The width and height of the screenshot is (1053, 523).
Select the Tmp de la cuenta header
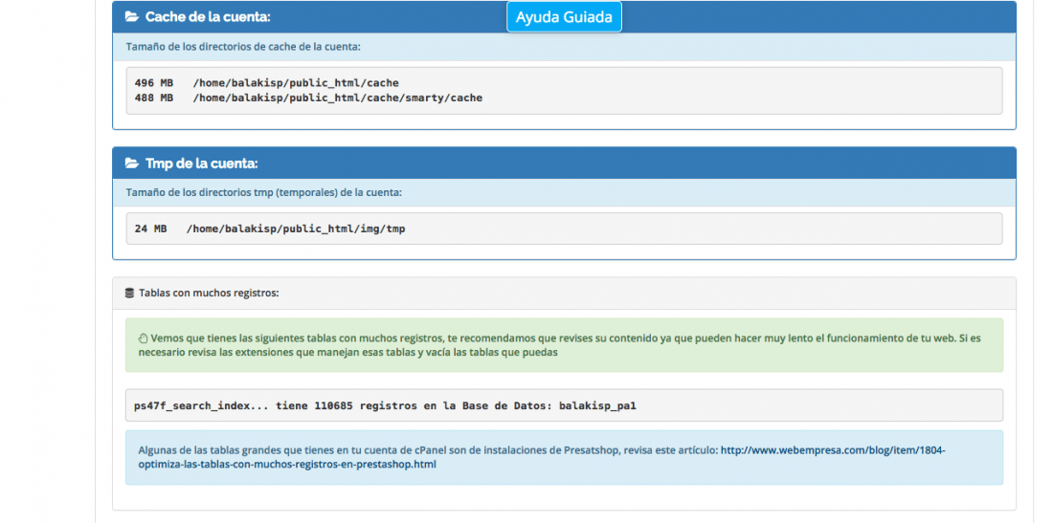click(x=564, y=163)
